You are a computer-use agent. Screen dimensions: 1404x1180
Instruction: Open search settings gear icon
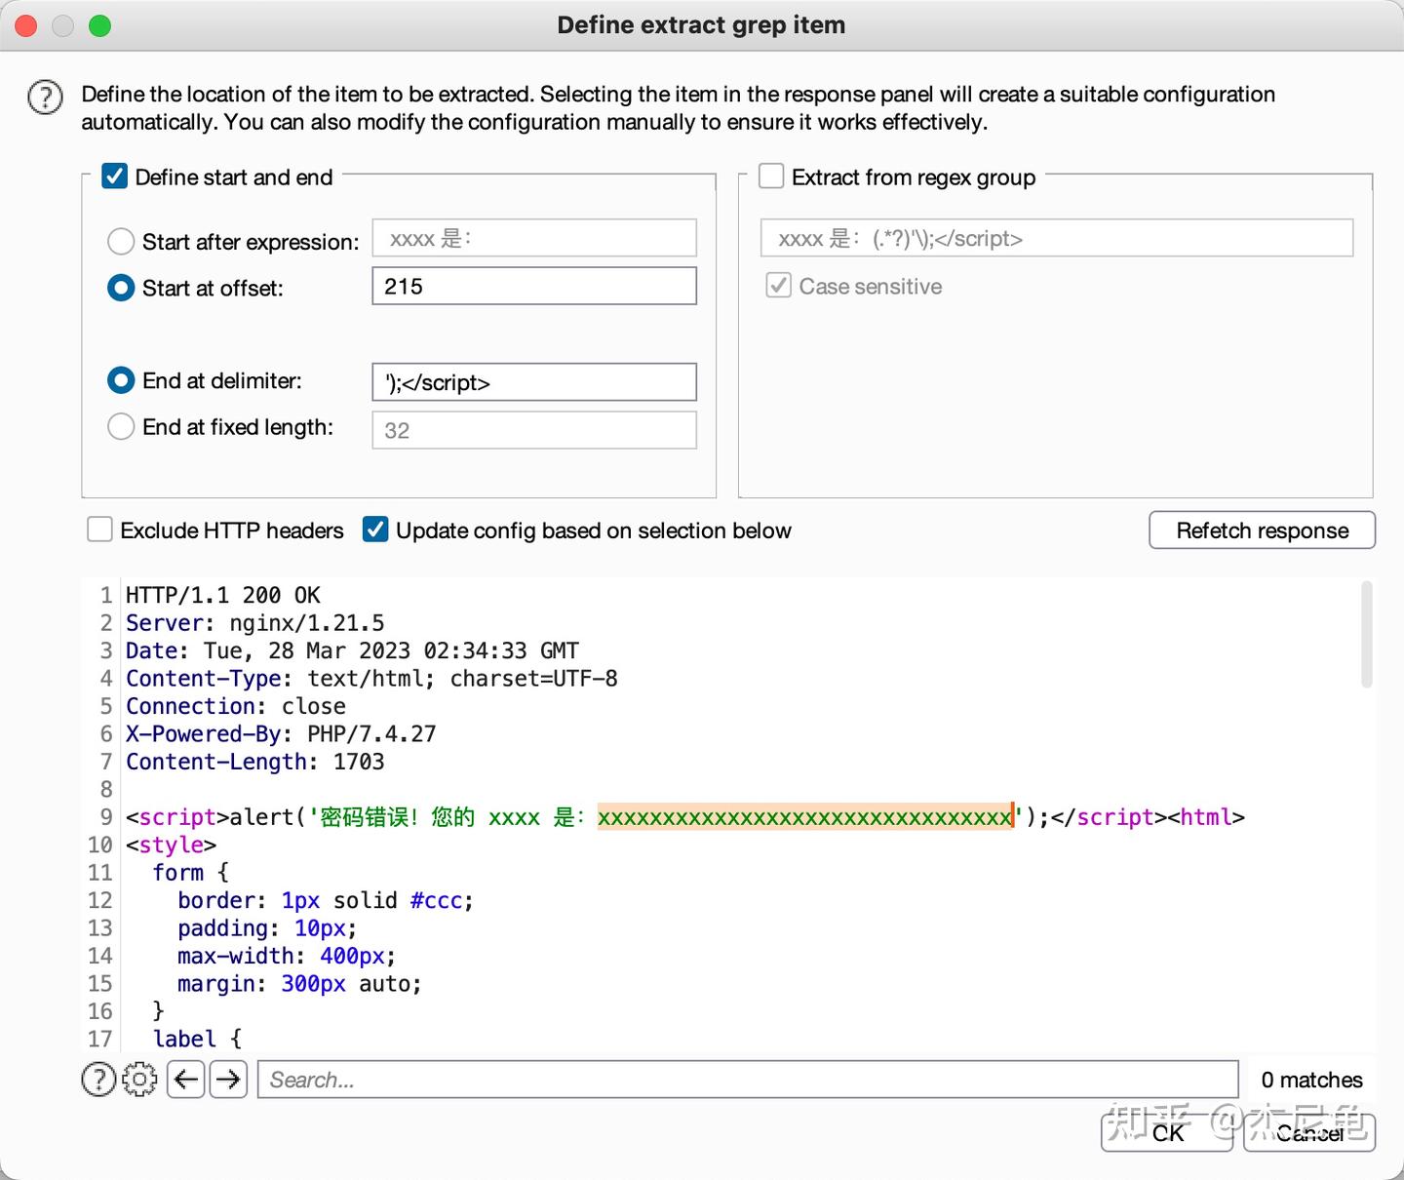coord(139,1080)
